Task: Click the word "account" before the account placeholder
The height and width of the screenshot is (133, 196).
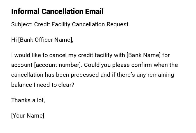Action: click(x=22, y=65)
